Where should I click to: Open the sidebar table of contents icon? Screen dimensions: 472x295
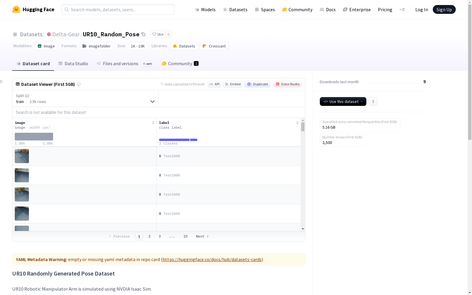coord(1,81)
